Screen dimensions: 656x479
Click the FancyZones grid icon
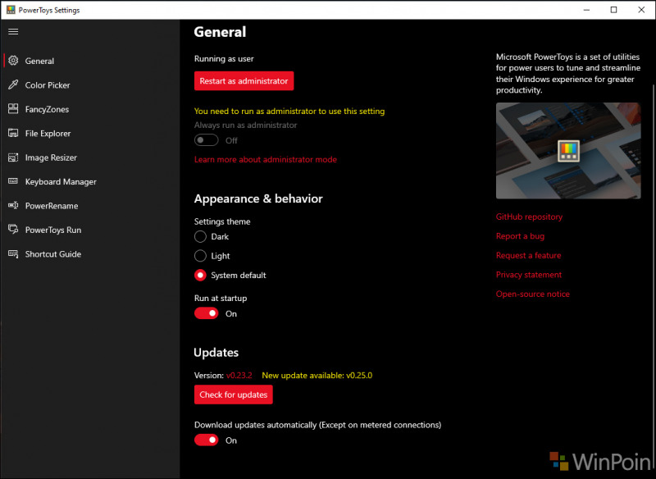pyautogui.click(x=13, y=109)
